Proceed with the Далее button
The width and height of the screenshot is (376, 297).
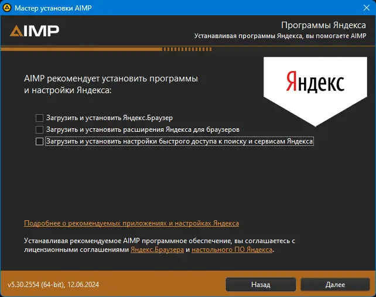point(335,285)
